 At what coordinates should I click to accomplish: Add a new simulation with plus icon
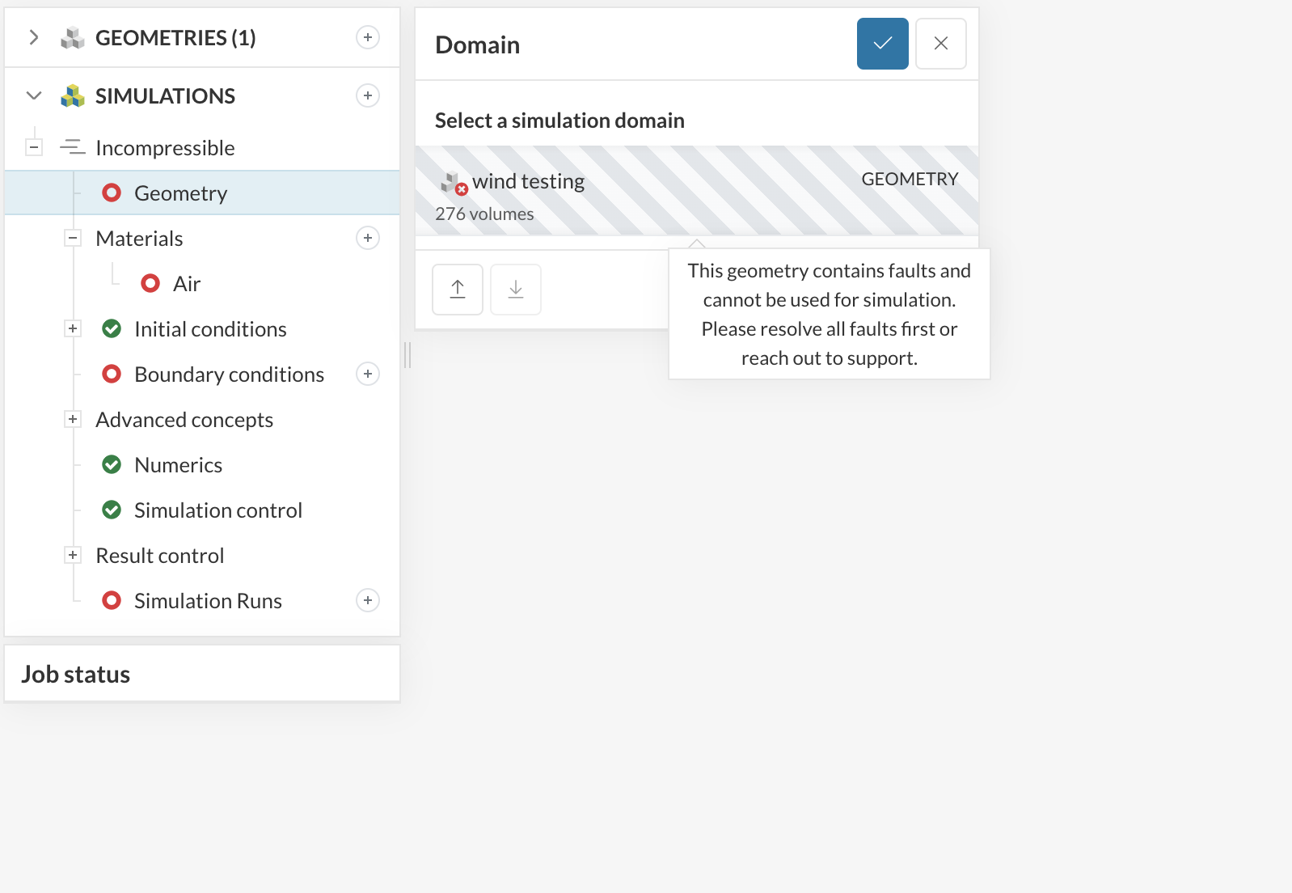[x=368, y=95]
